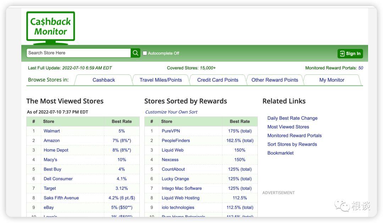Open the Monitored Reward Portals link
Viewport: 383px width, 223px height.
pos(294,136)
